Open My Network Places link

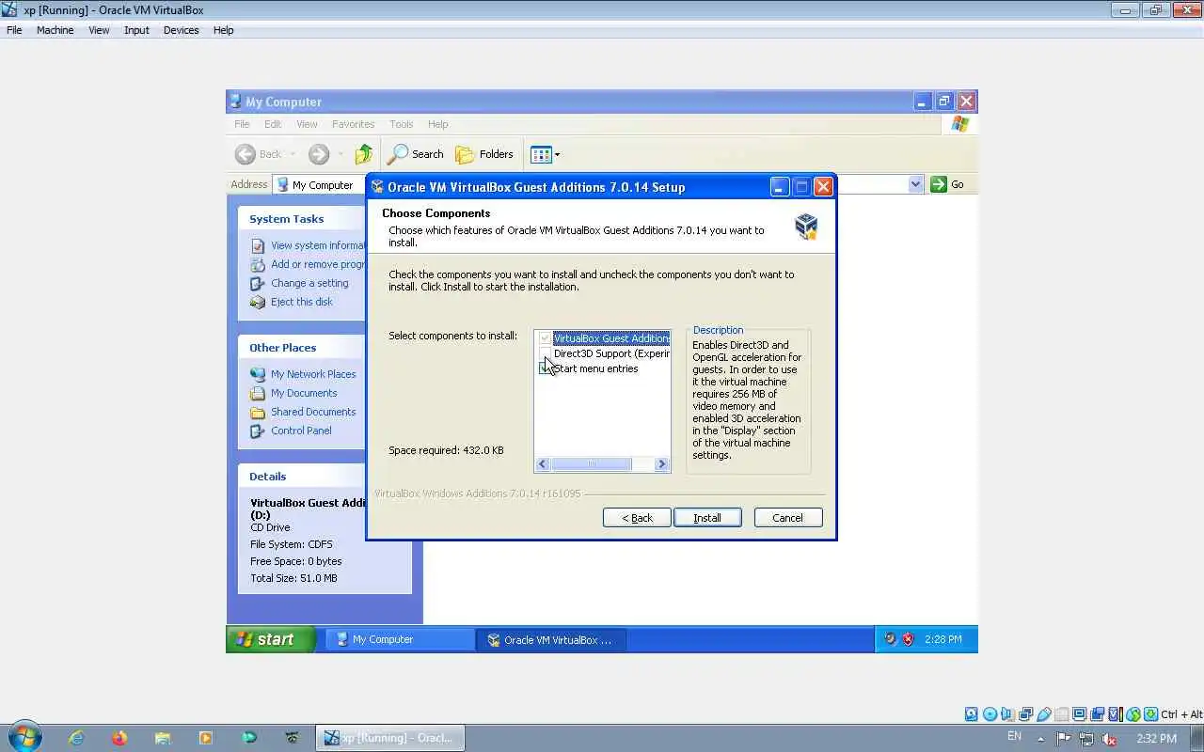(x=313, y=374)
